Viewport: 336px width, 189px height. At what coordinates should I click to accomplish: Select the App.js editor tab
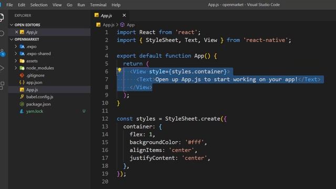(x=110, y=15)
